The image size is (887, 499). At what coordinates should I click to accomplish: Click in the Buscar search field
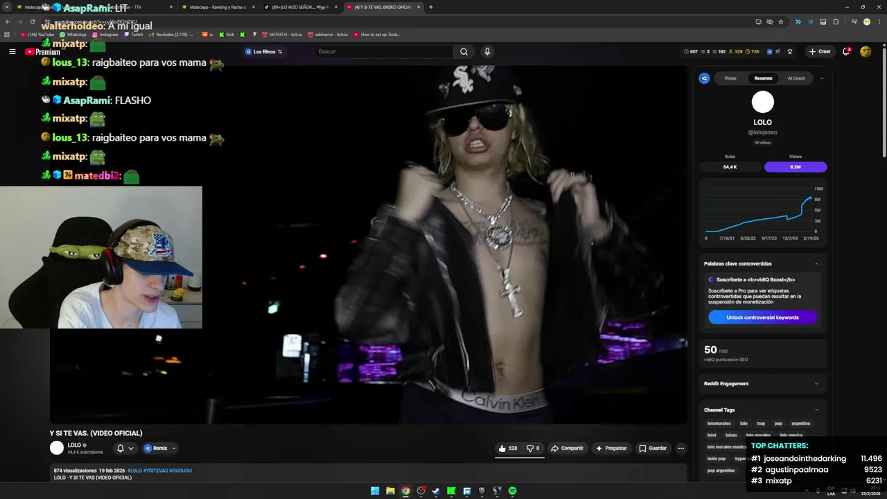pyautogui.click(x=383, y=51)
